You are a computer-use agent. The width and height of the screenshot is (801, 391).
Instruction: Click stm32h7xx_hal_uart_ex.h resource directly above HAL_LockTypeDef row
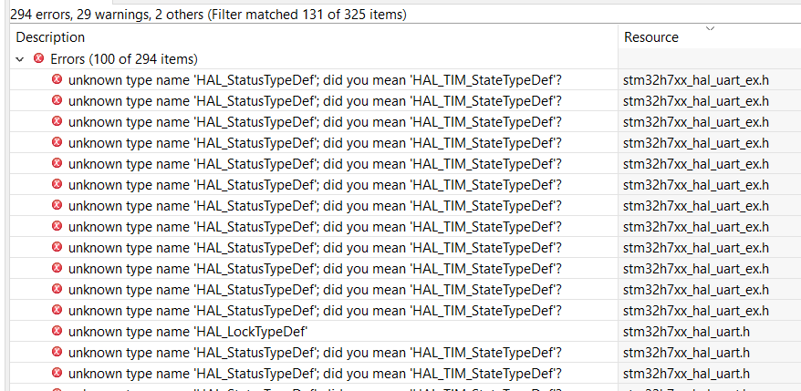(695, 311)
